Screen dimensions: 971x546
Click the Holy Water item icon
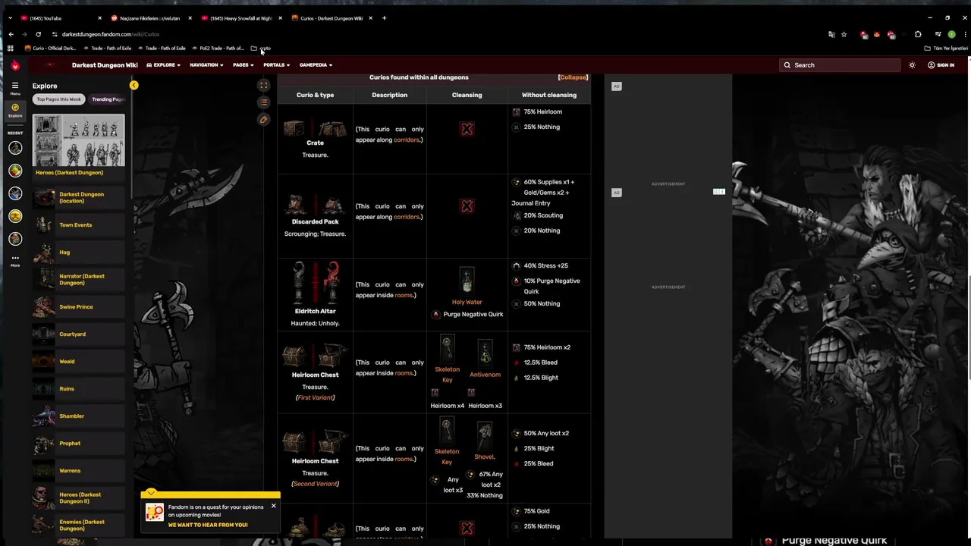point(467,281)
